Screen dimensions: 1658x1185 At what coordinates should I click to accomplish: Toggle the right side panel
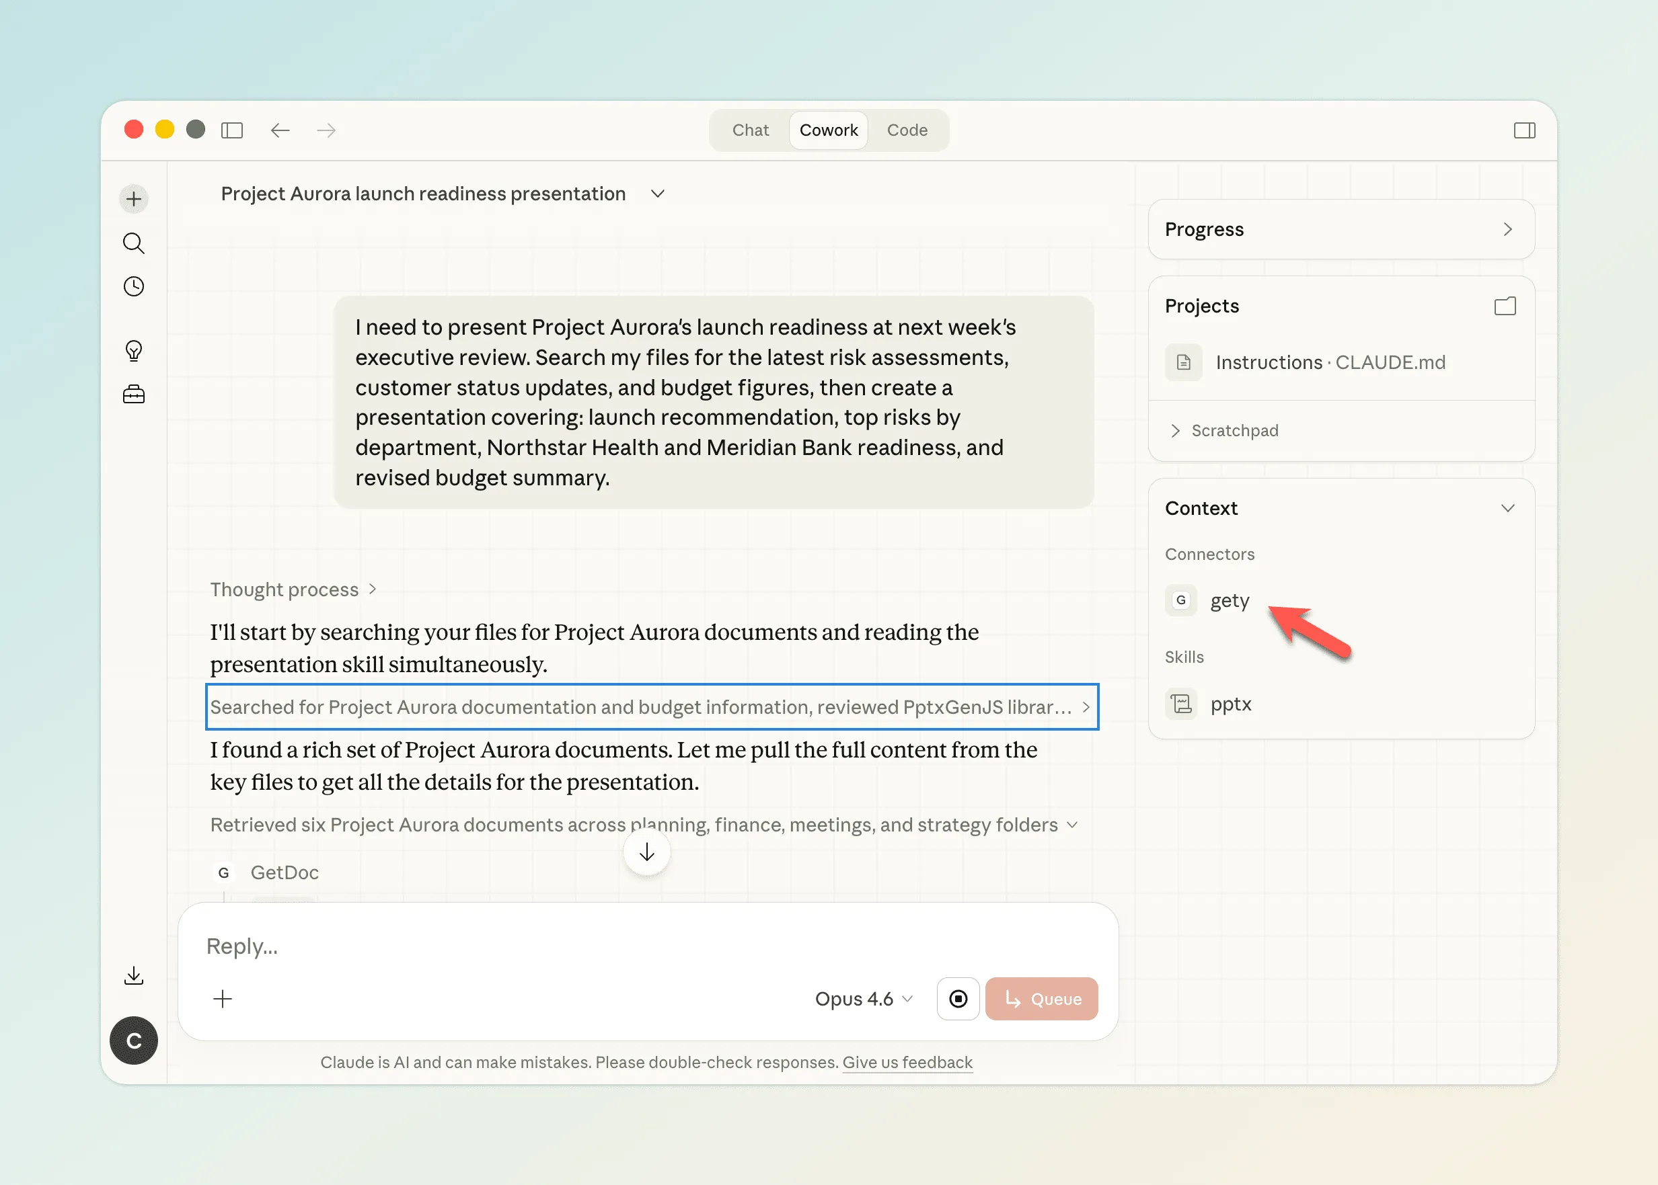pos(1524,130)
